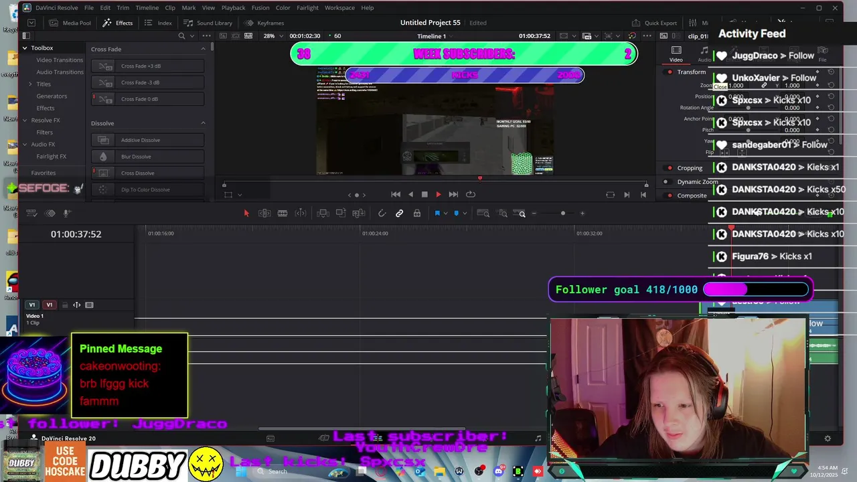Image resolution: width=857 pixels, height=482 pixels.
Task: Open the flag color dropdown arrow
Action: coord(445,214)
